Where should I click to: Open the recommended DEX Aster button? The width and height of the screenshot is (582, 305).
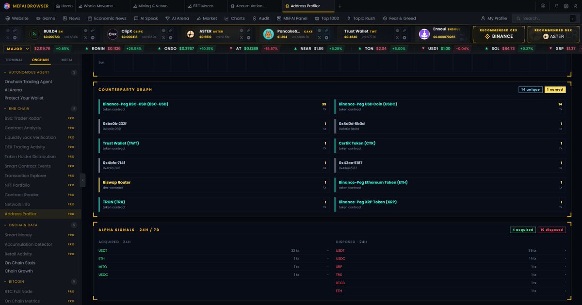pos(553,34)
